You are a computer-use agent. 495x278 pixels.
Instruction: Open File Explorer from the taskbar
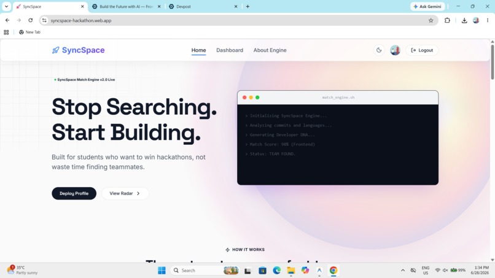tap(290, 271)
